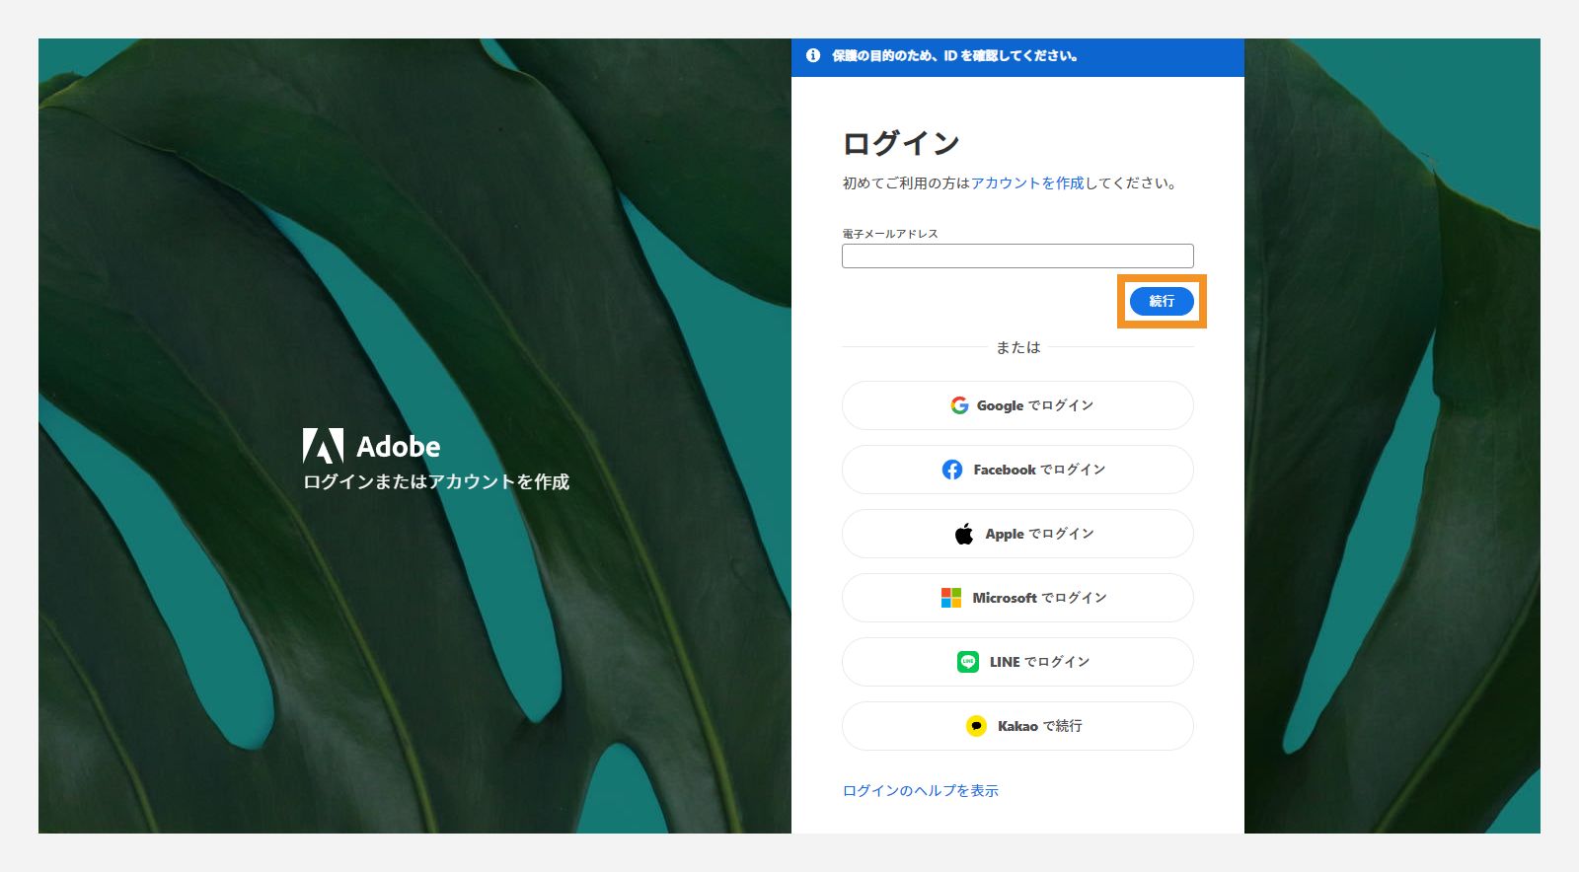Click the Apple logo icon
This screenshot has width=1579, height=872.
tap(964, 534)
